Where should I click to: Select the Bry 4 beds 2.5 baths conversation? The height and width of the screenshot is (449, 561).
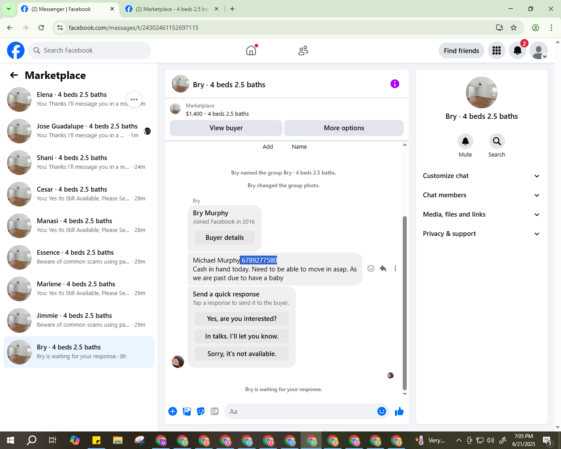79,352
